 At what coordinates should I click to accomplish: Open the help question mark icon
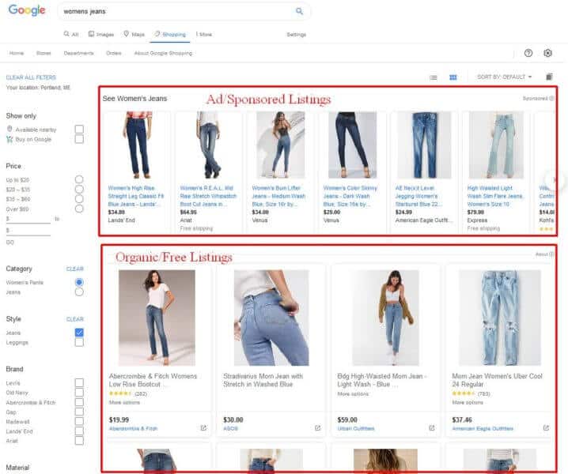[x=528, y=53]
